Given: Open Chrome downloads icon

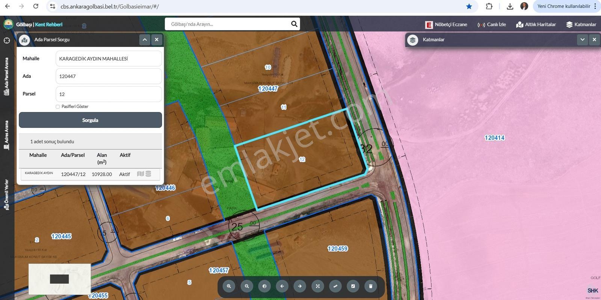Looking at the screenshot, I should [x=510, y=6].
